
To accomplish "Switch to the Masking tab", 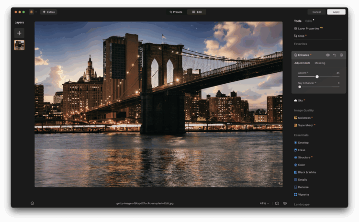I will [x=320, y=63].
